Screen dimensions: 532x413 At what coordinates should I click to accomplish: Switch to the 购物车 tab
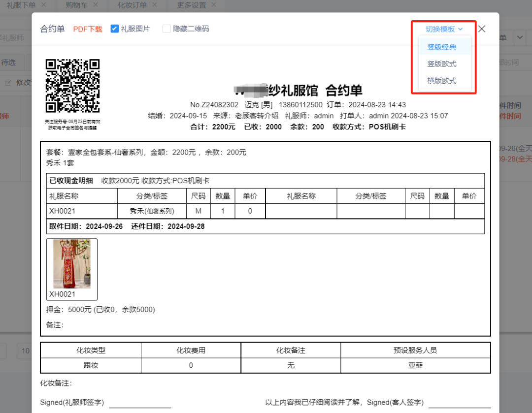pos(76,5)
